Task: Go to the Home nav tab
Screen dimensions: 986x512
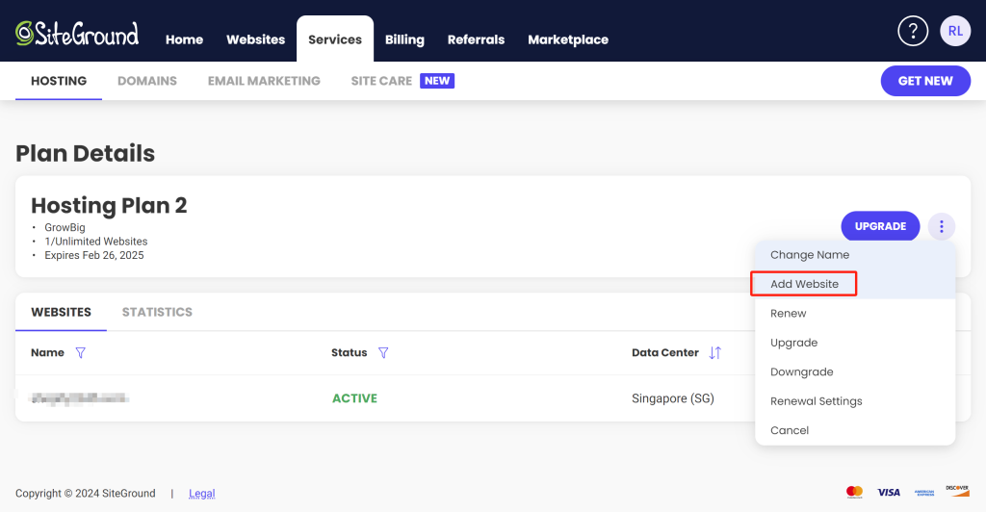Action: 184,39
